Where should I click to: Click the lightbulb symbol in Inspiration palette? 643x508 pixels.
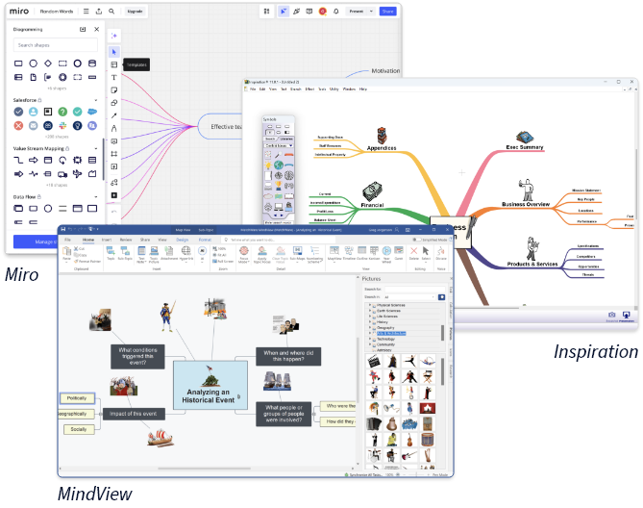pos(268,165)
